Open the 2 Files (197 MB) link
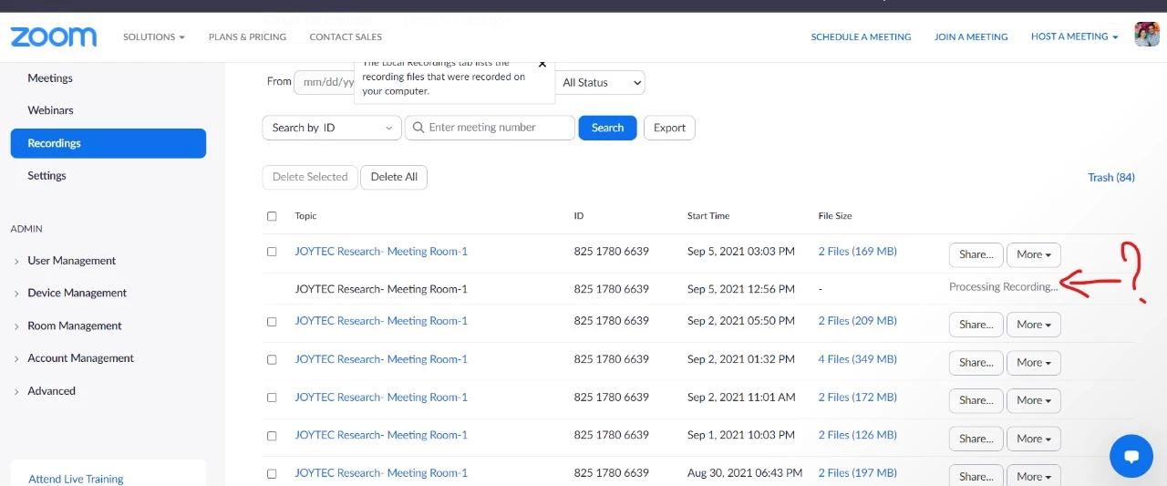1167x486 pixels. pyautogui.click(x=858, y=473)
